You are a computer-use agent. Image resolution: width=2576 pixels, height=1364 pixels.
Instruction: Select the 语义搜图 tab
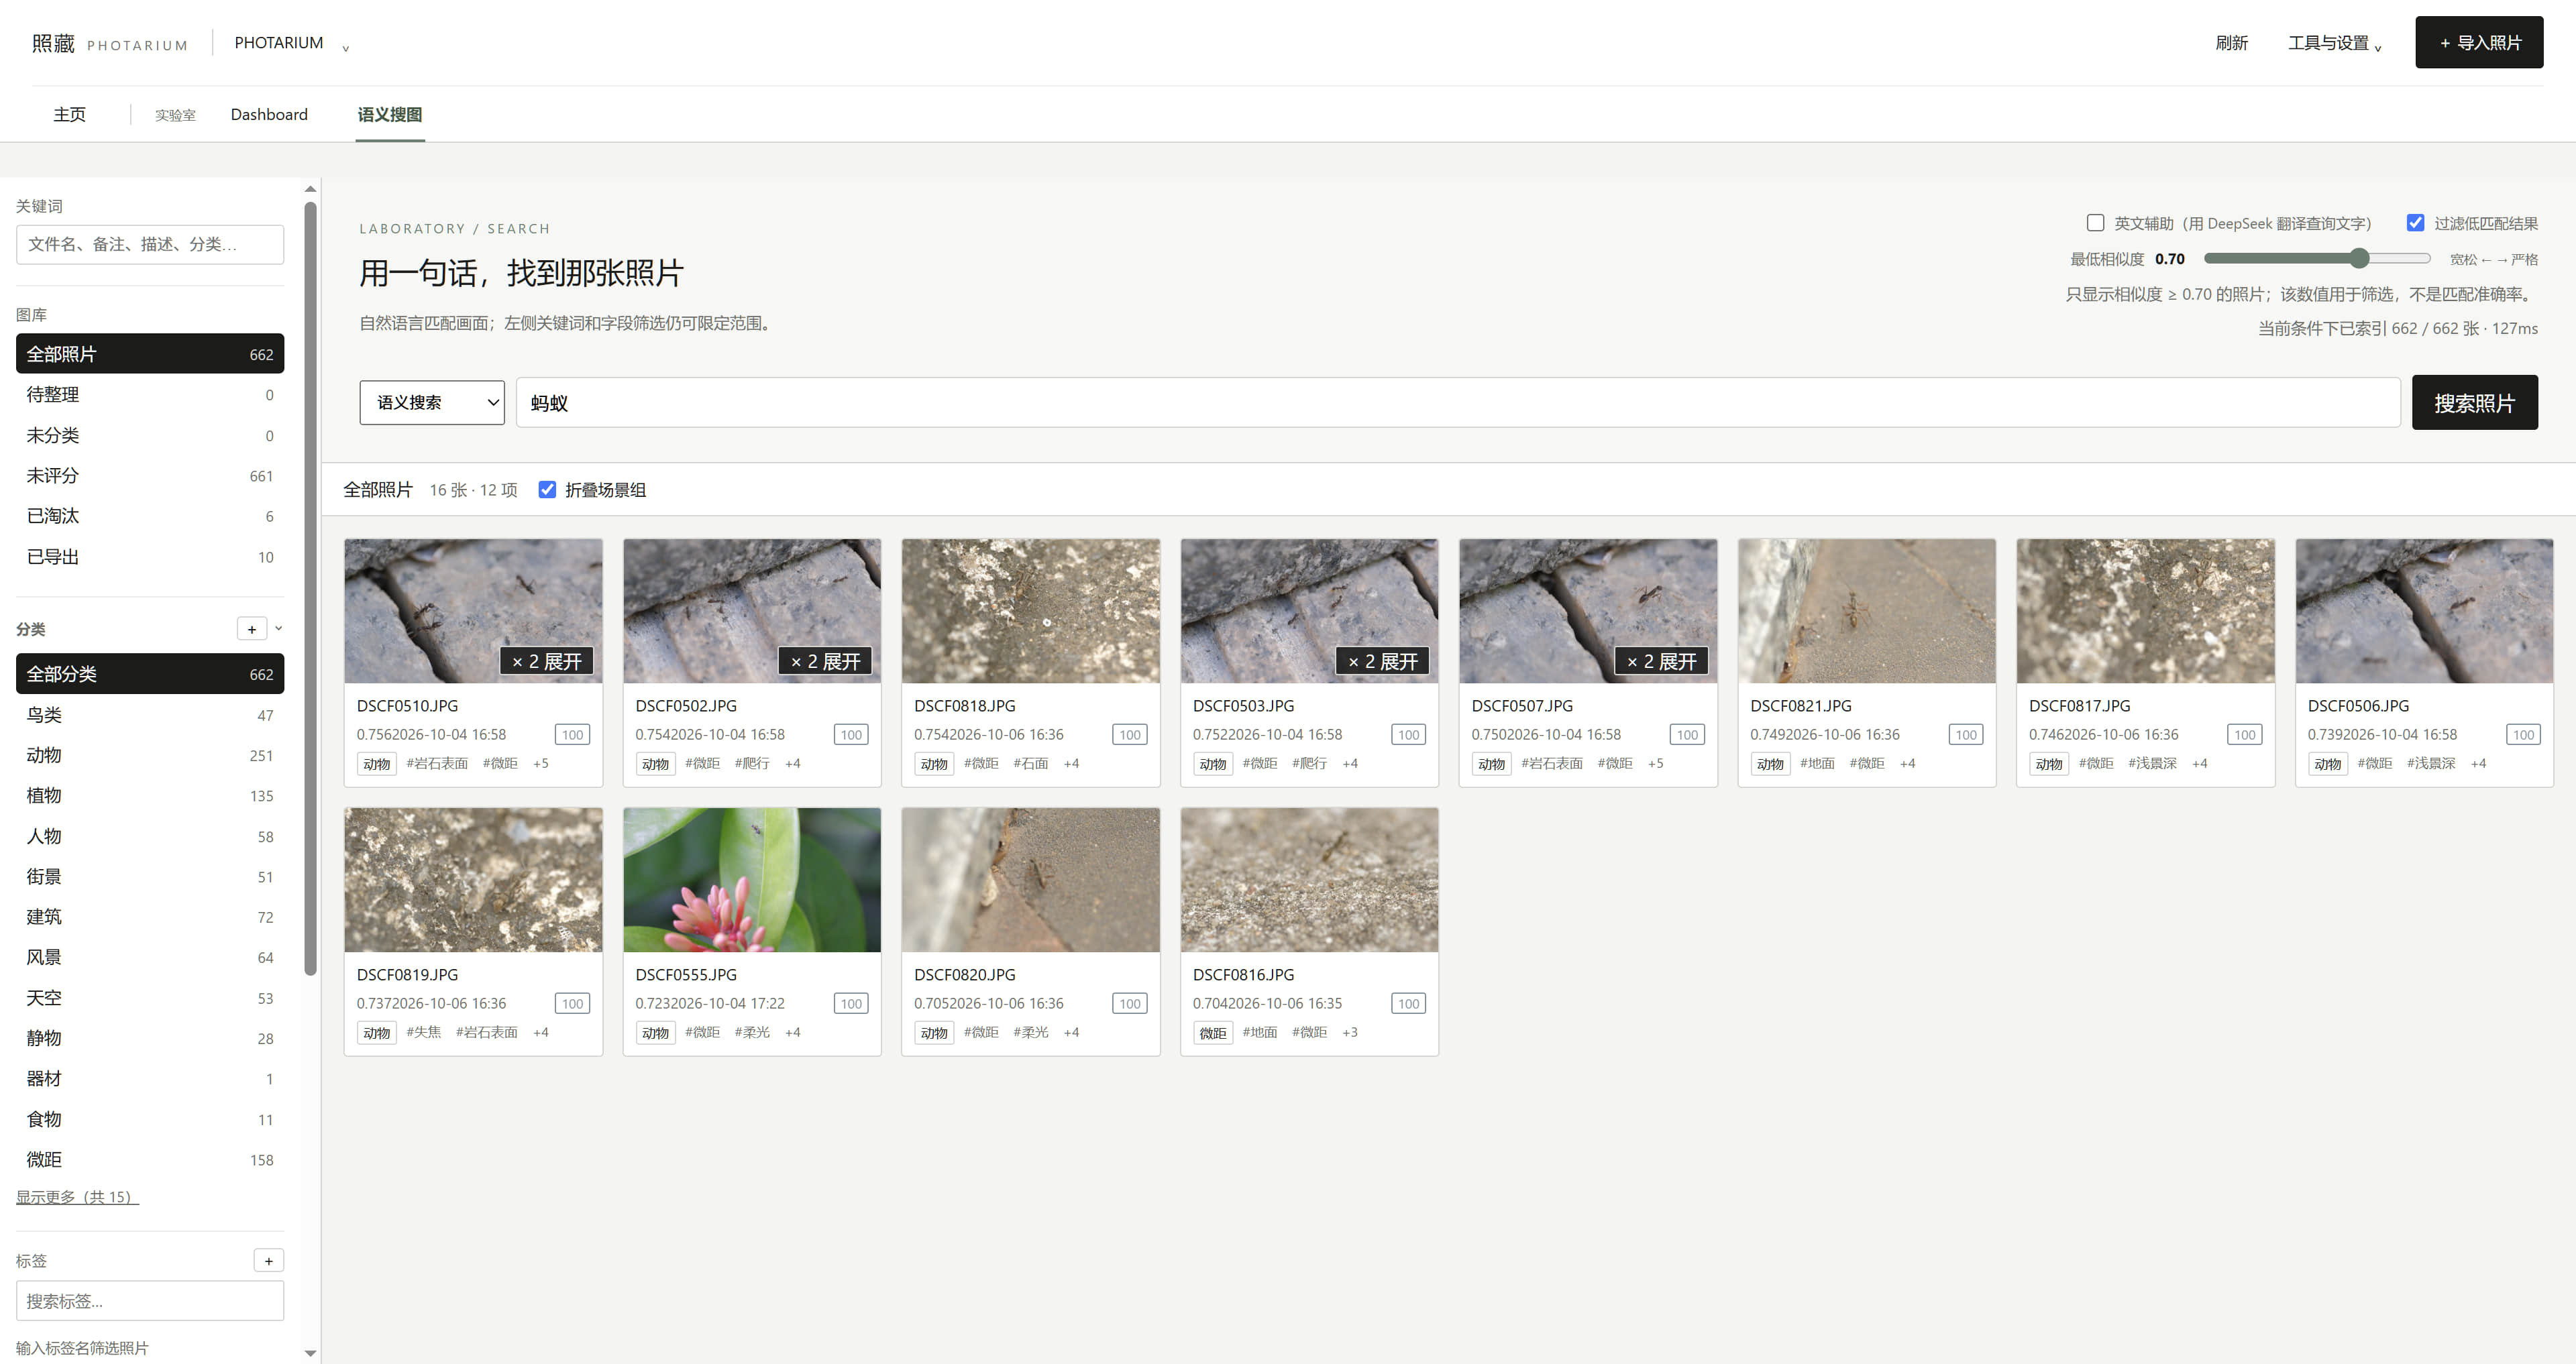[390, 115]
